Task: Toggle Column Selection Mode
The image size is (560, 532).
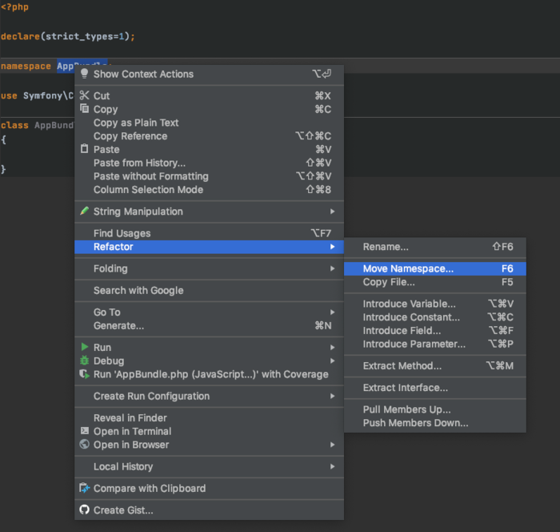Action: [x=148, y=190]
